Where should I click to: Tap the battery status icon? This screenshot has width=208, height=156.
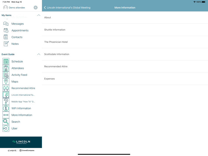tap(204, 2)
